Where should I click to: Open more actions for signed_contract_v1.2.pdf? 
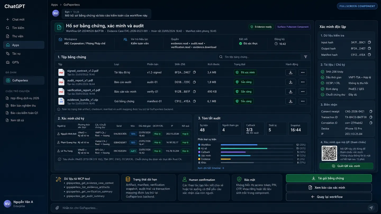[303, 72]
